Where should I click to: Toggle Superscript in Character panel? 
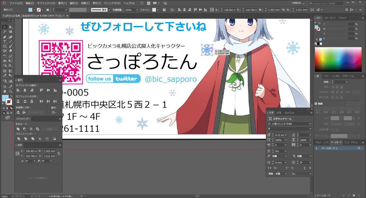(287, 168)
